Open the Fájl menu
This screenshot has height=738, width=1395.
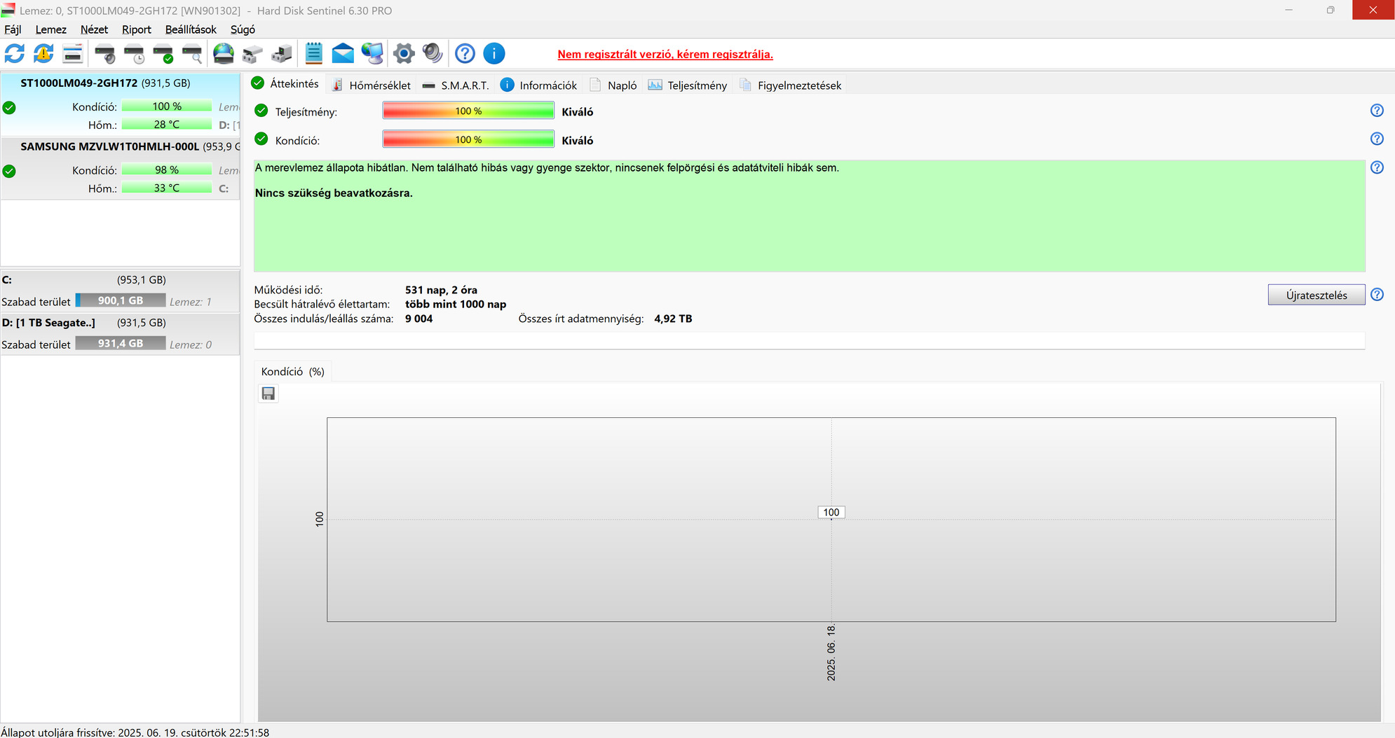click(13, 29)
